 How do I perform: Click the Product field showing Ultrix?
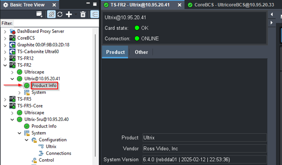(204, 138)
